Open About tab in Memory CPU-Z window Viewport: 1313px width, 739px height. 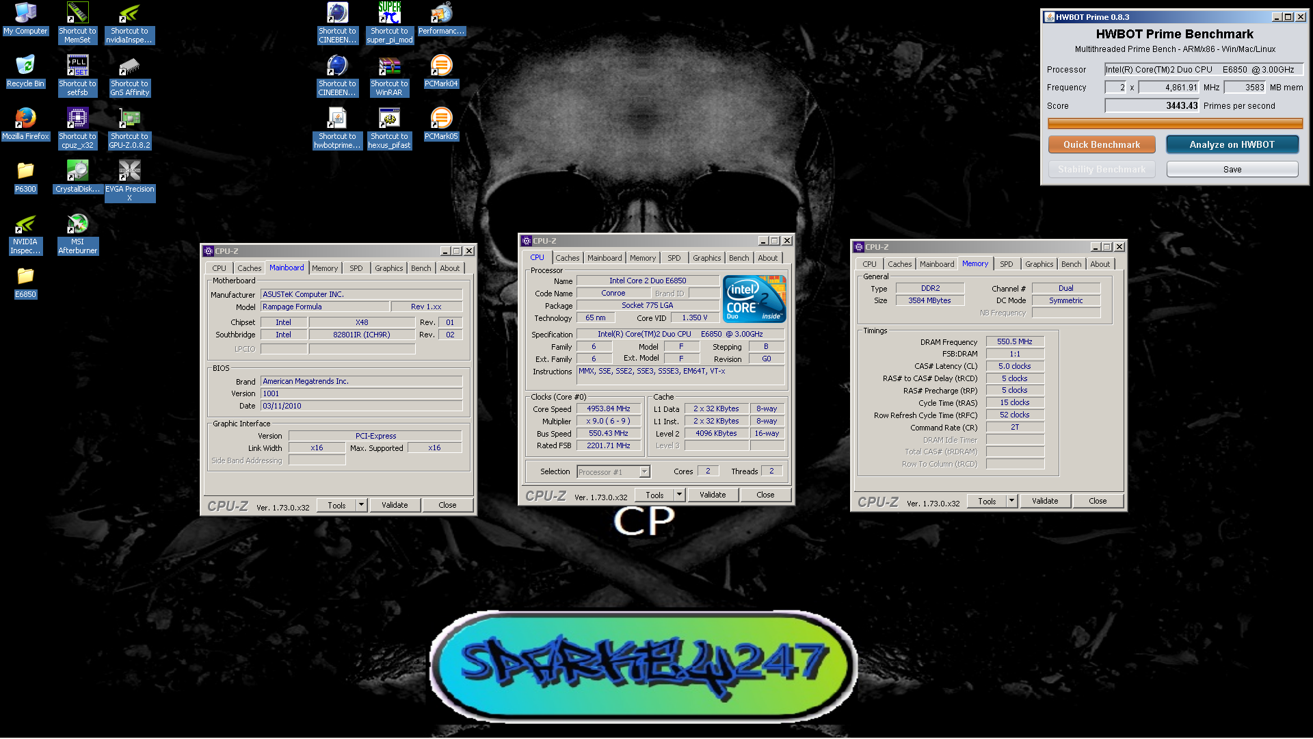[1100, 264]
